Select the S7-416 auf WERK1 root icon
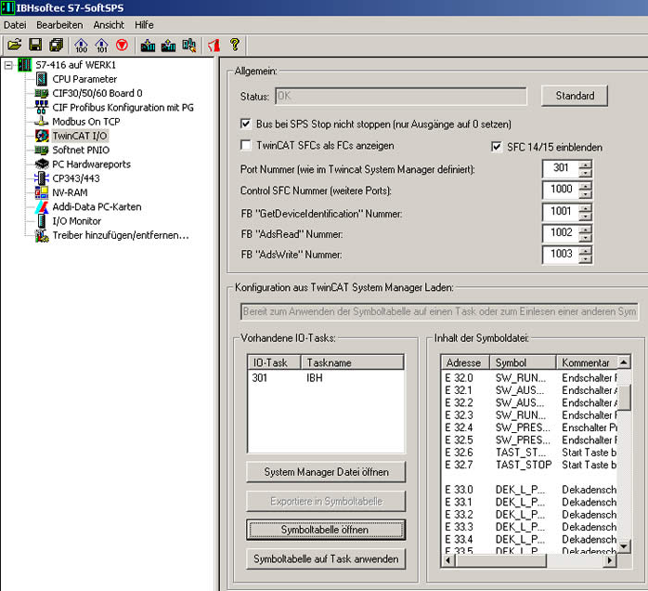This screenshot has width=648, height=591. click(25, 65)
